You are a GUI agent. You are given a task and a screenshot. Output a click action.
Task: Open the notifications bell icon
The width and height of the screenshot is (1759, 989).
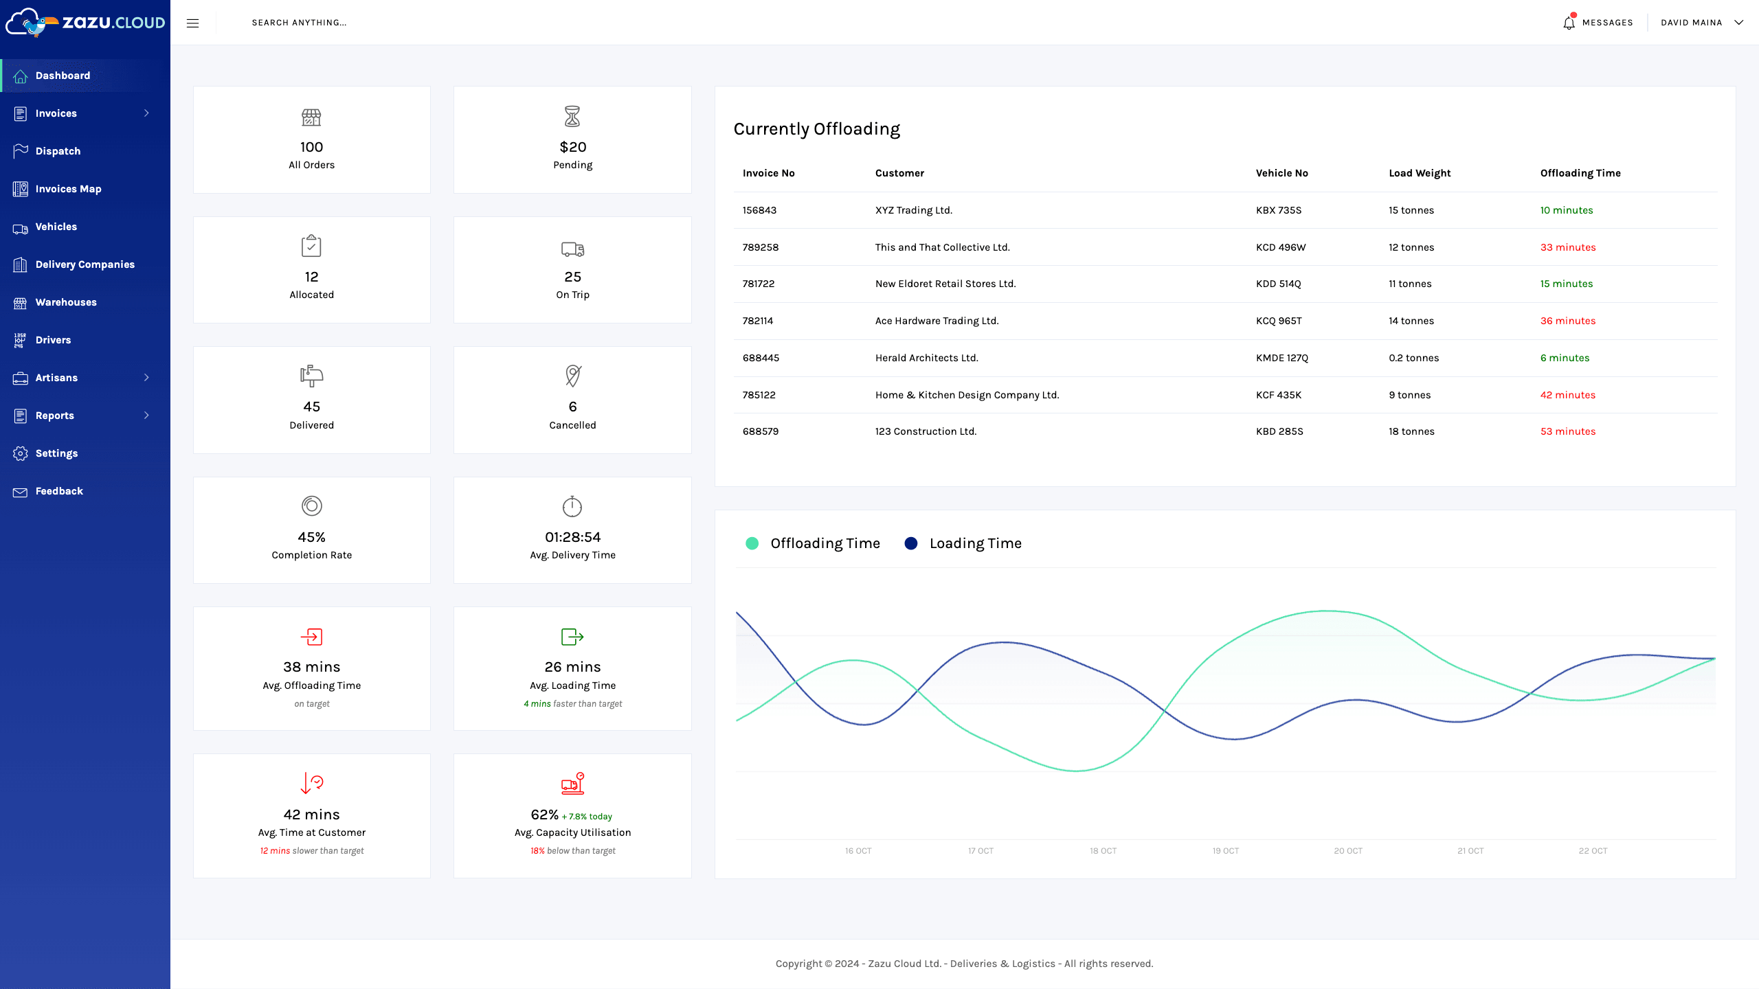(x=1569, y=23)
